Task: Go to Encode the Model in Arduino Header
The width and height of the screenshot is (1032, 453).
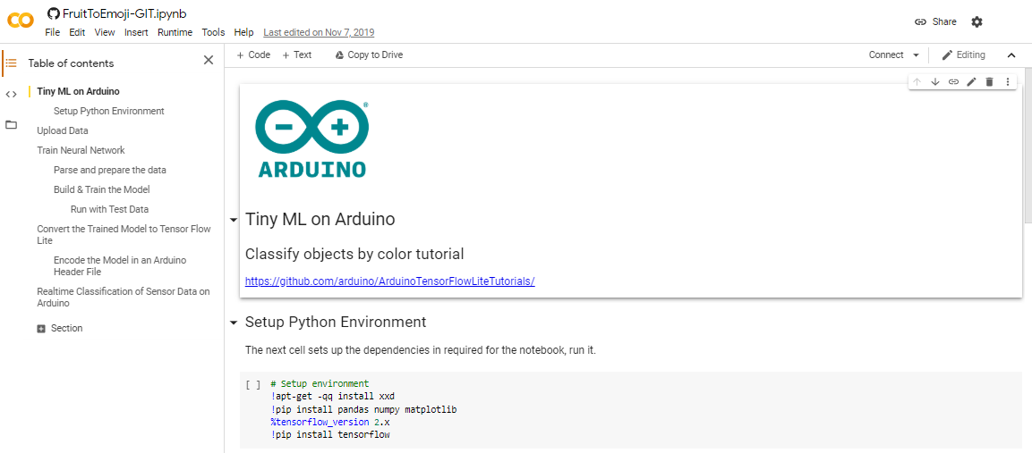Action: [x=120, y=265]
